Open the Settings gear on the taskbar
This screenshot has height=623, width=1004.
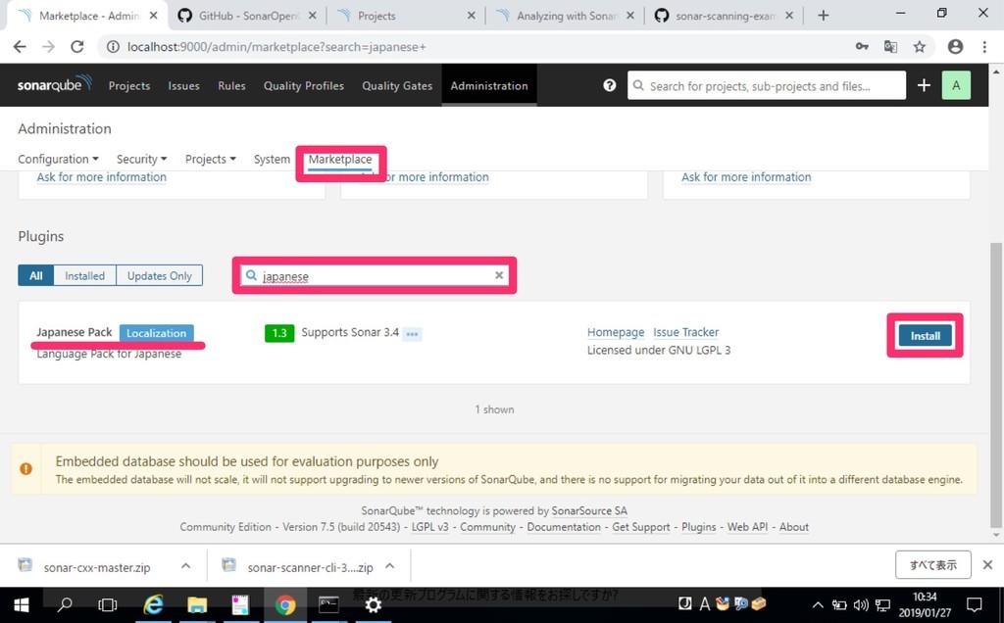(x=373, y=604)
